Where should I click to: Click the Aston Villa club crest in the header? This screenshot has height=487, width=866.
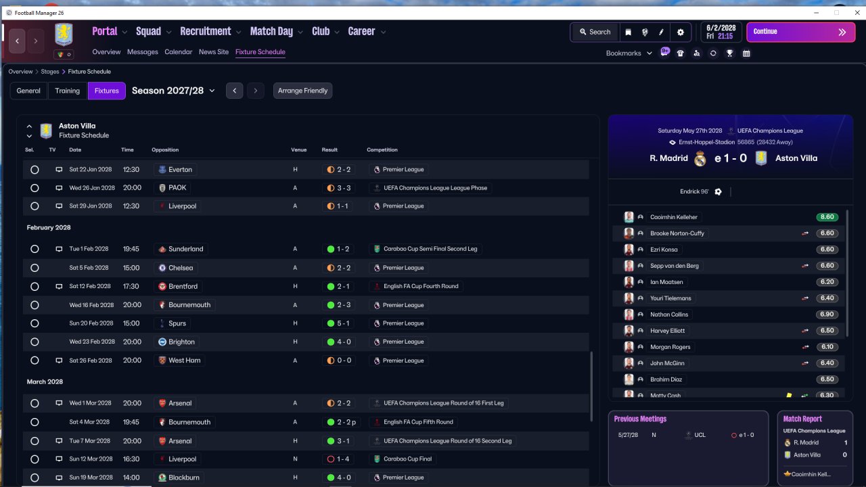point(64,34)
